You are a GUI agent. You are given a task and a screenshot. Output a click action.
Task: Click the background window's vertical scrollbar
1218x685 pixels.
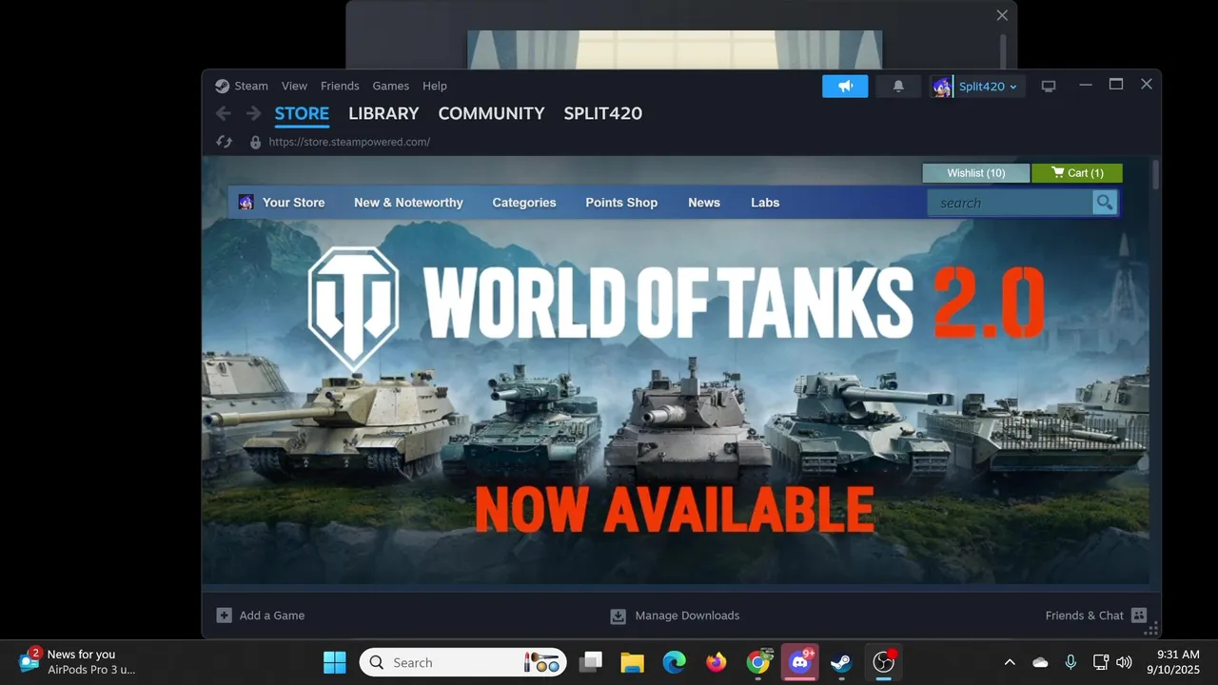tap(1002, 51)
